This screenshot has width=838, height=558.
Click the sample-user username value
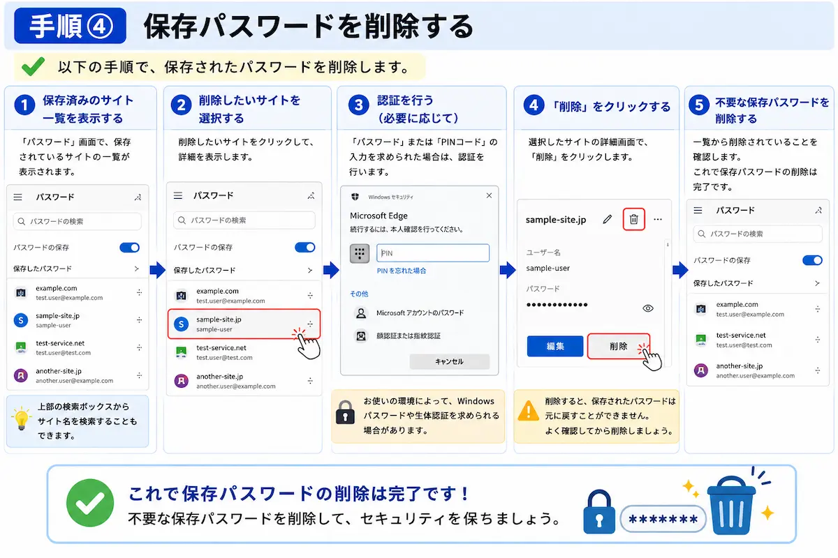pos(548,268)
